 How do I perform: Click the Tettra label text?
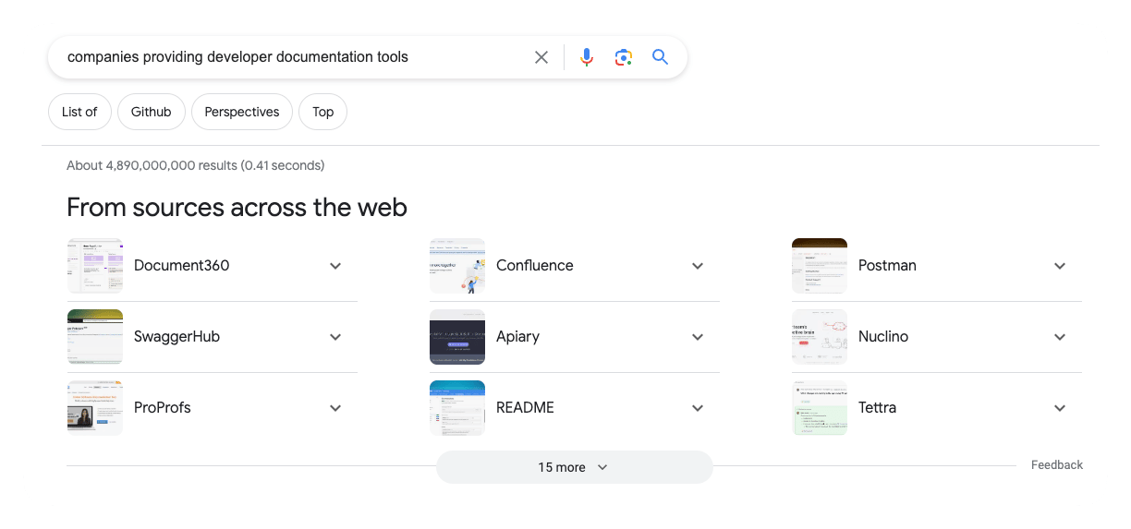tap(877, 408)
